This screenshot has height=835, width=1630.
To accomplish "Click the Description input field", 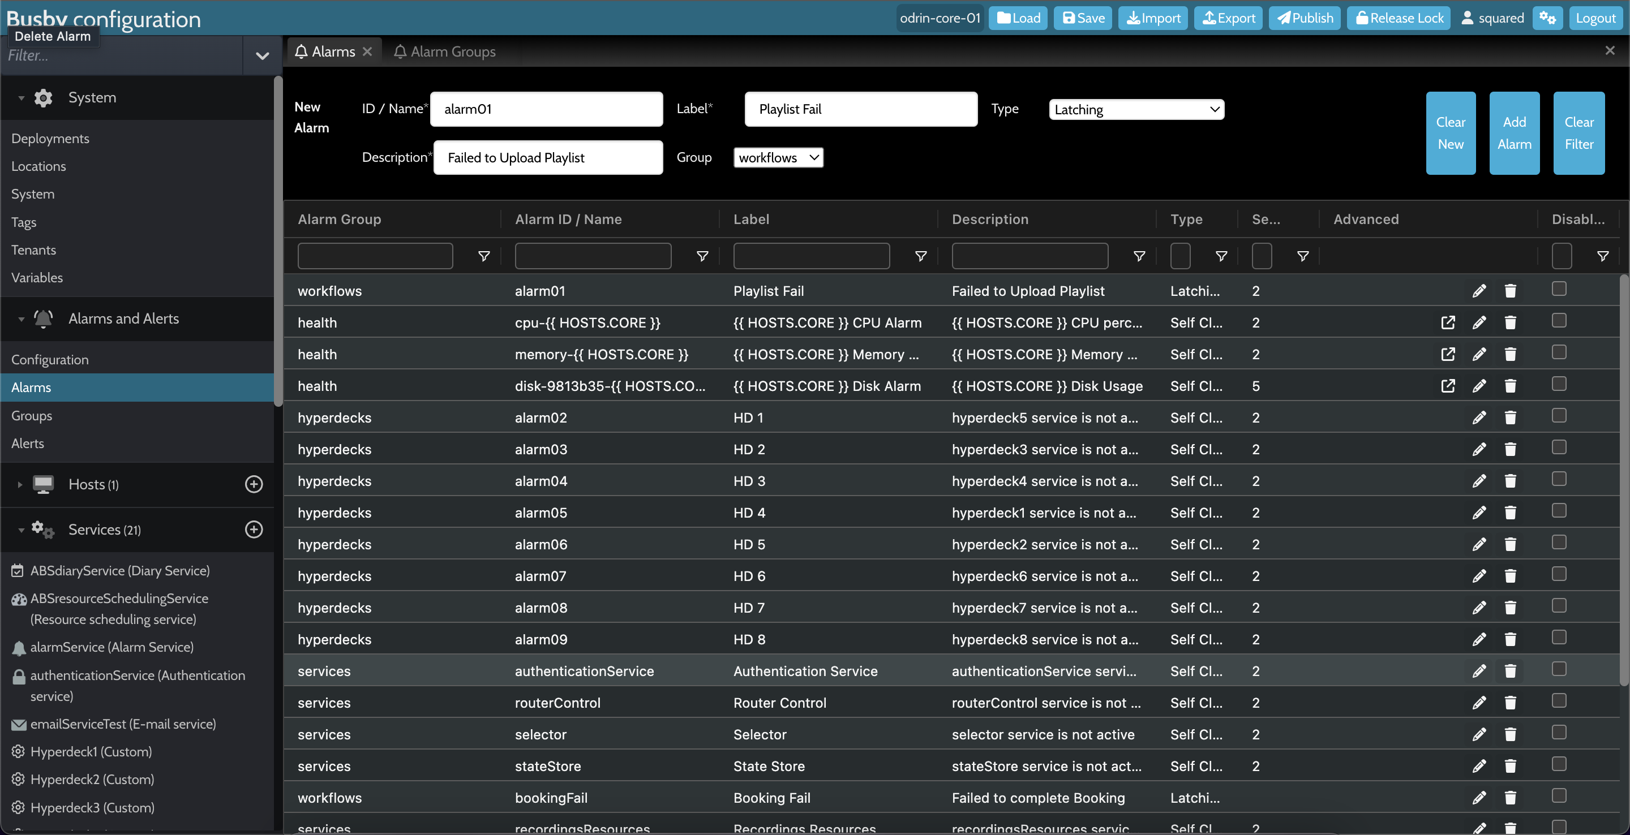I will [x=548, y=157].
